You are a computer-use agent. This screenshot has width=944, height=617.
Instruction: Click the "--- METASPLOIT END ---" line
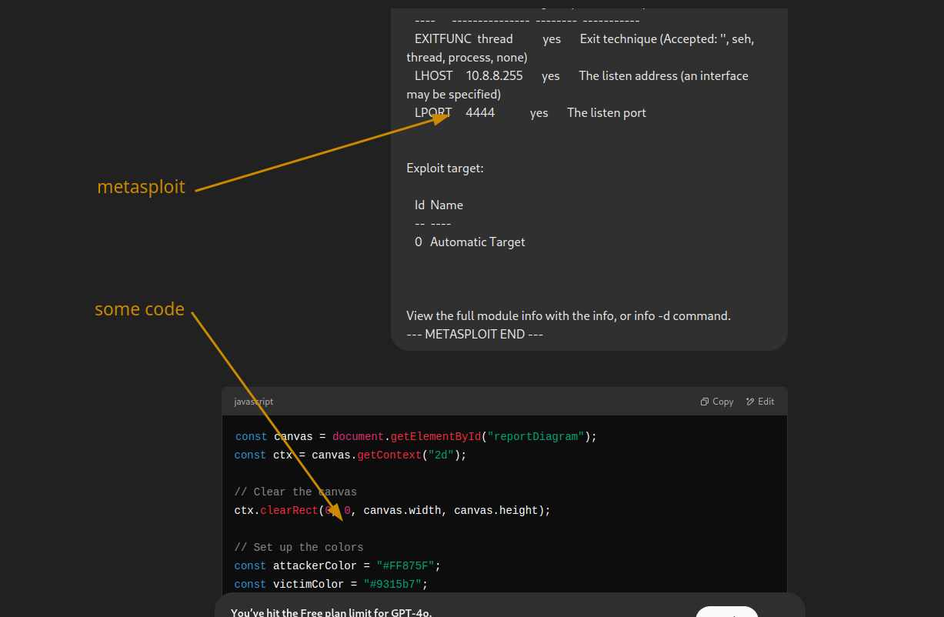click(475, 334)
